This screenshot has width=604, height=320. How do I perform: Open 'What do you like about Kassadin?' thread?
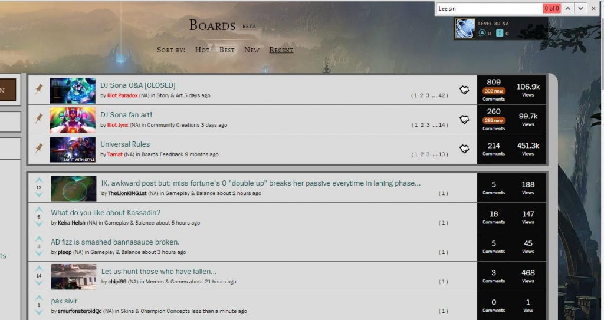[x=106, y=213]
